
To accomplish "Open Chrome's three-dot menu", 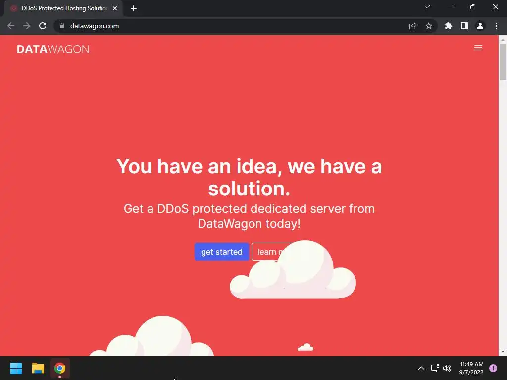I will [x=496, y=26].
